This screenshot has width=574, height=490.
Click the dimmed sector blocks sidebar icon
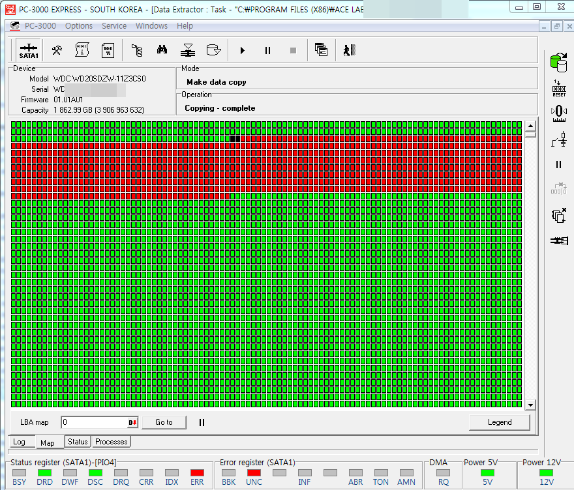[x=558, y=188]
